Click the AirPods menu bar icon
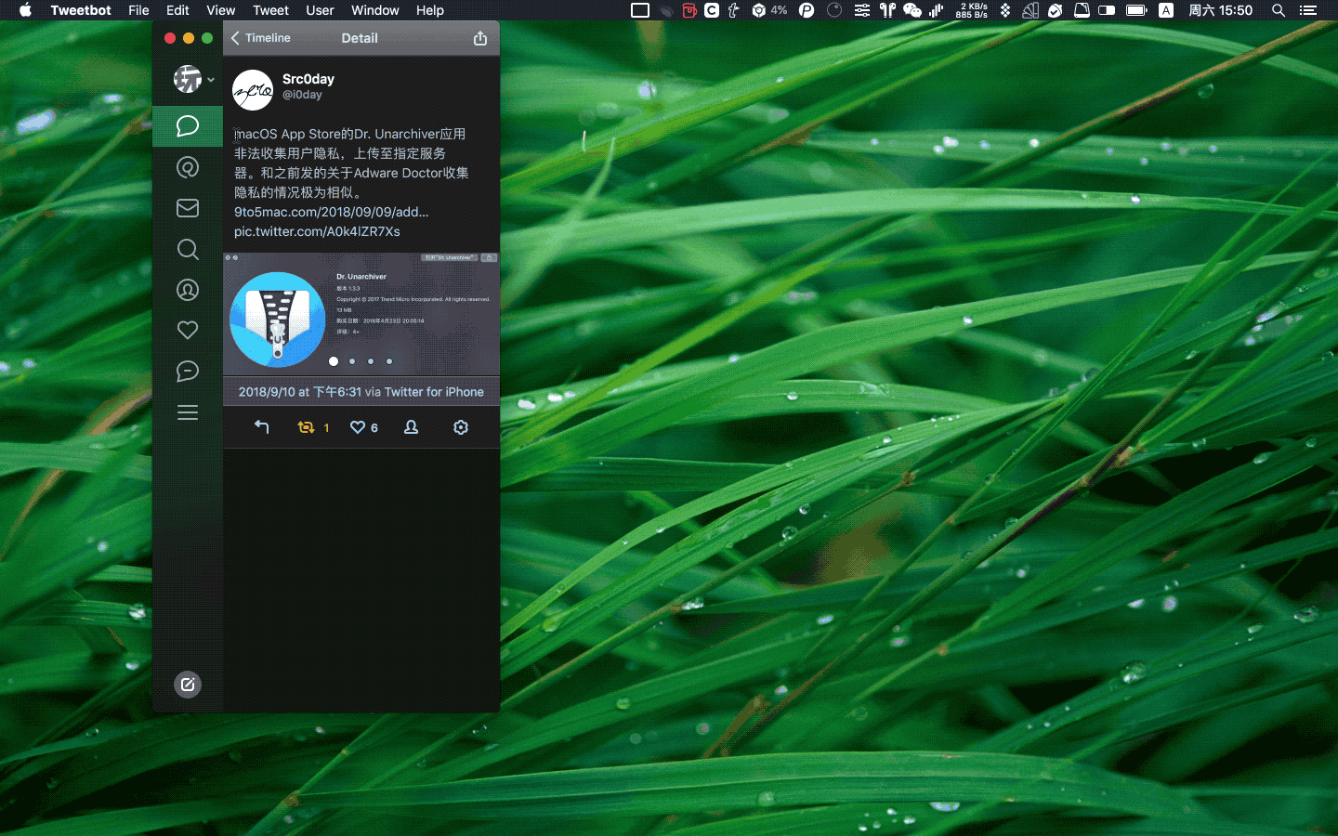The height and width of the screenshot is (836, 1338). coord(887,10)
